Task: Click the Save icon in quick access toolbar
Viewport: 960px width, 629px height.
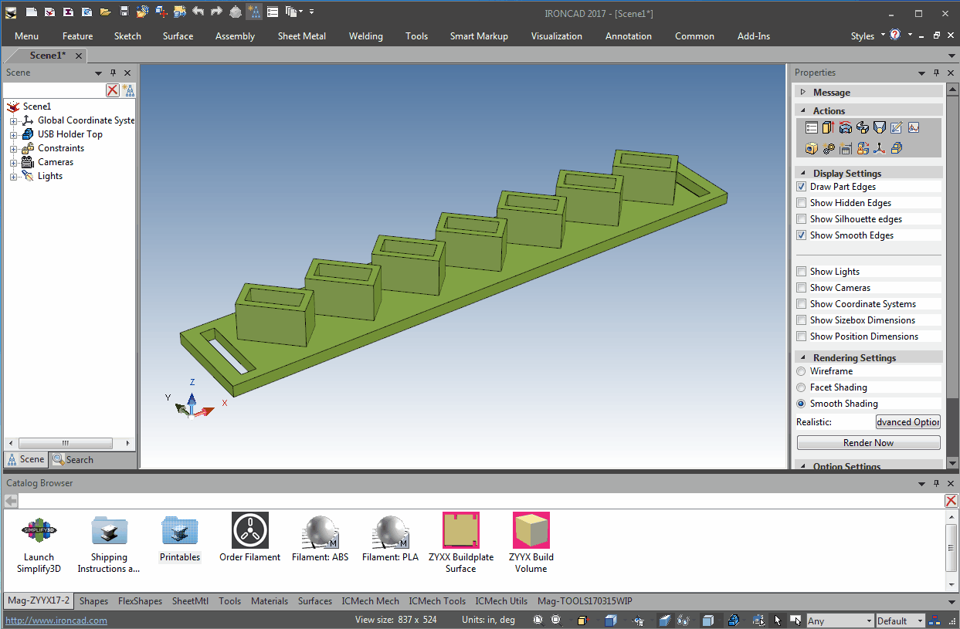Action: click(124, 12)
